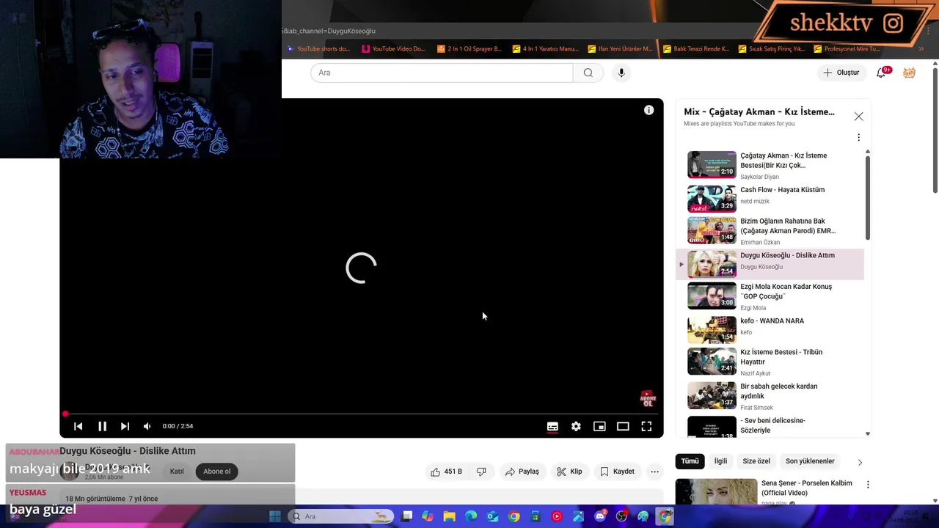Show more filter chips with arrow
The height and width of the screenshot is (528, 939).
tap(860, 462)
